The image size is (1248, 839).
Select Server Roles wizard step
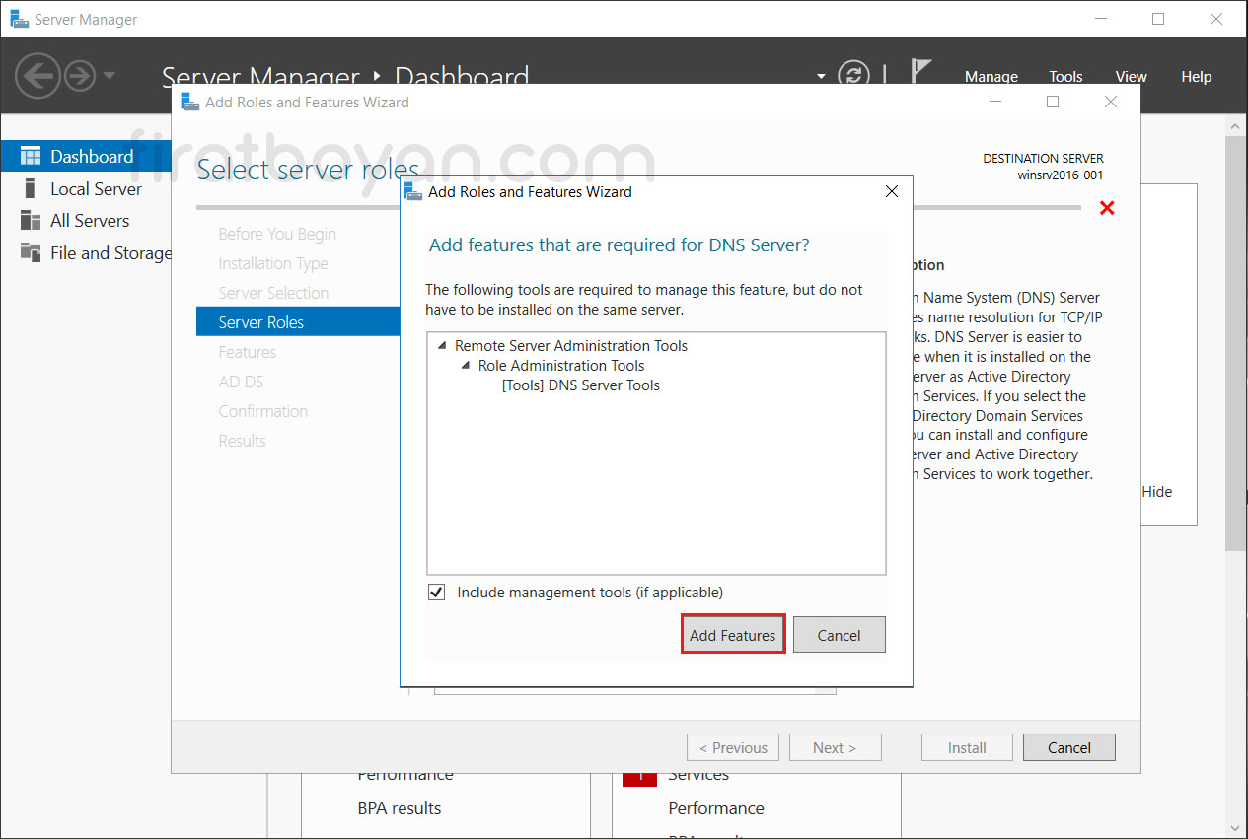pos(298,322)
